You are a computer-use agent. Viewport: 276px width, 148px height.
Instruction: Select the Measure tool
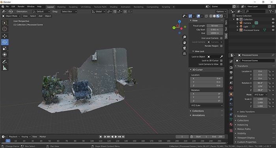(5, 68)
